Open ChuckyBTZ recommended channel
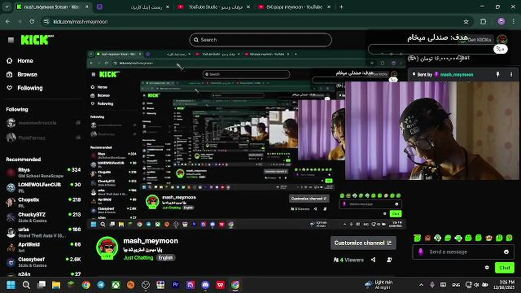 43,217
